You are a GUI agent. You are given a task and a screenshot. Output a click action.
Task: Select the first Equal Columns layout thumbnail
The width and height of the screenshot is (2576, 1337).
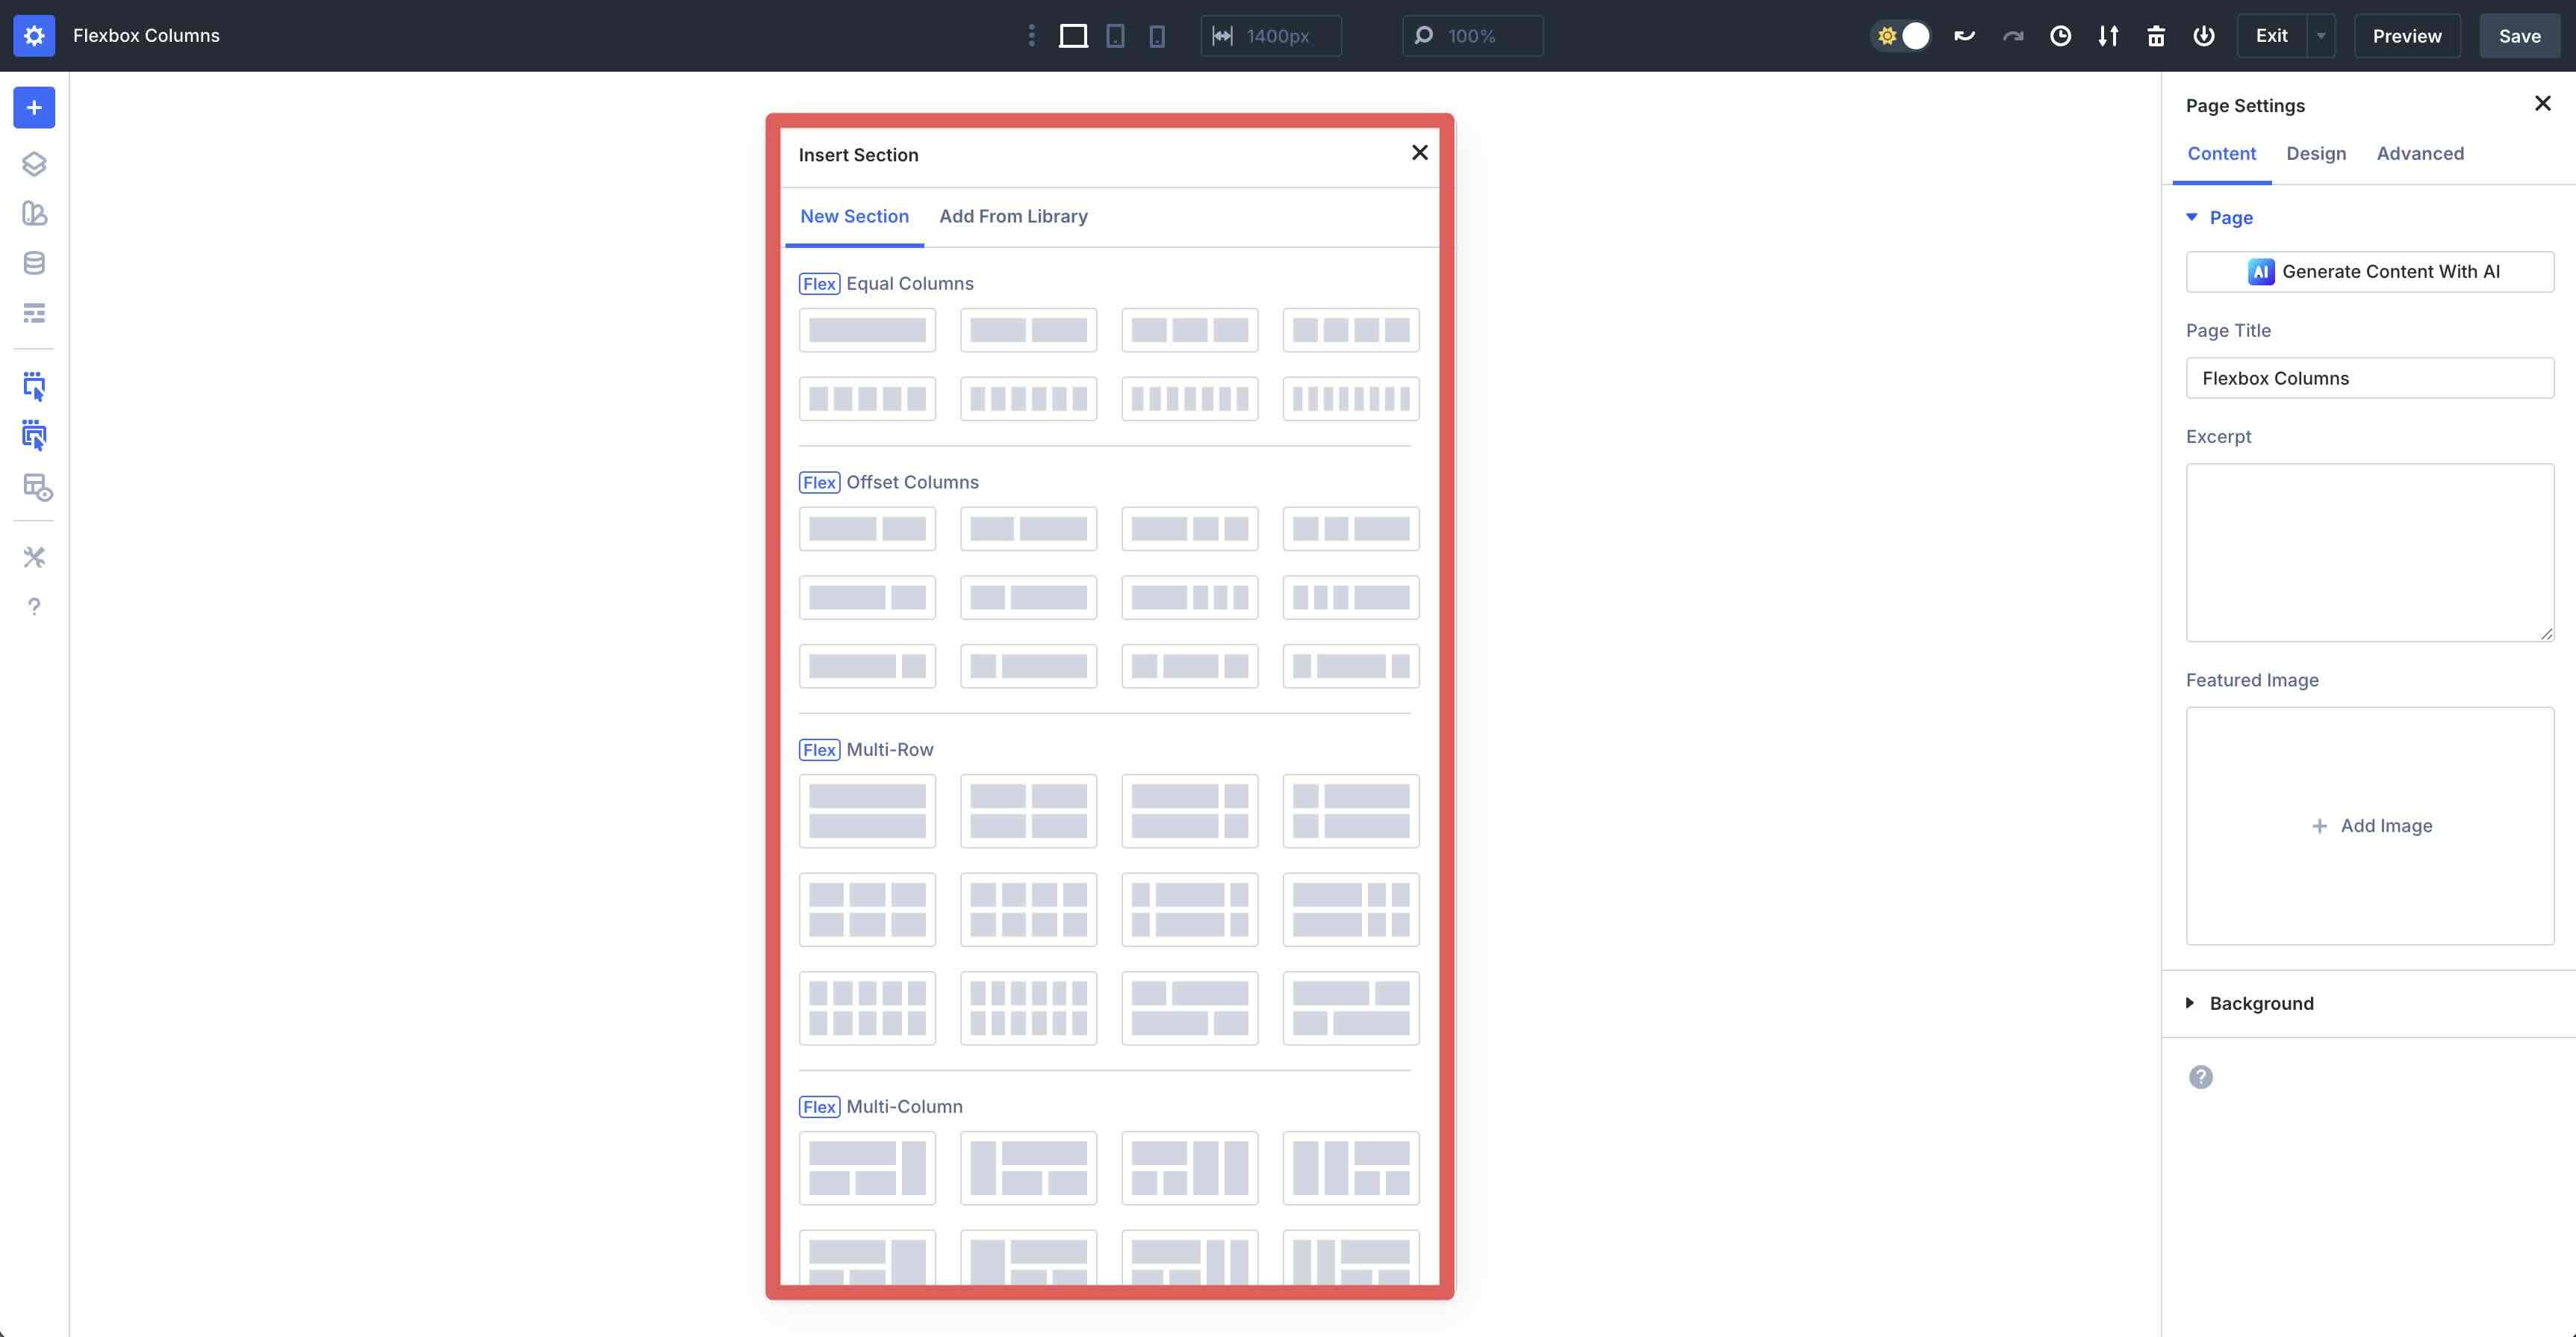click(867, 329)
